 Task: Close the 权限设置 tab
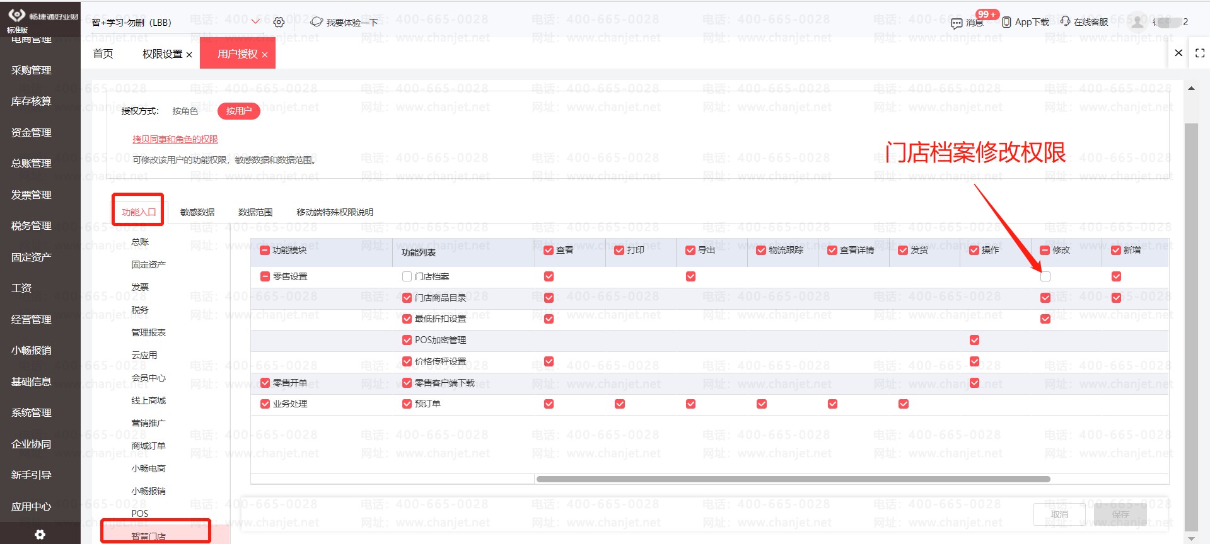tap(189, 55)
